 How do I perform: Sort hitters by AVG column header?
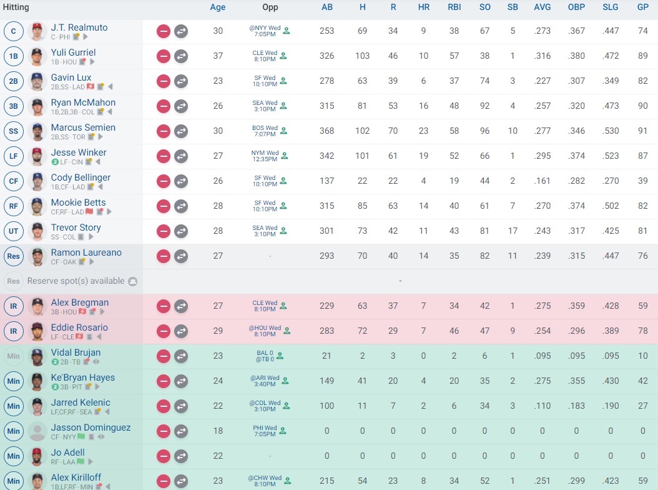coord(543,7)
